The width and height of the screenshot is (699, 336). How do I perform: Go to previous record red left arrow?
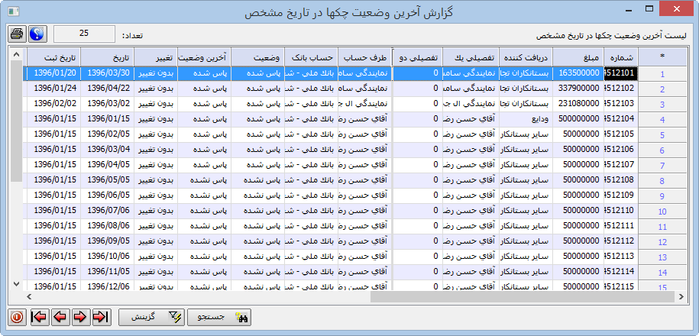(60, 317)
